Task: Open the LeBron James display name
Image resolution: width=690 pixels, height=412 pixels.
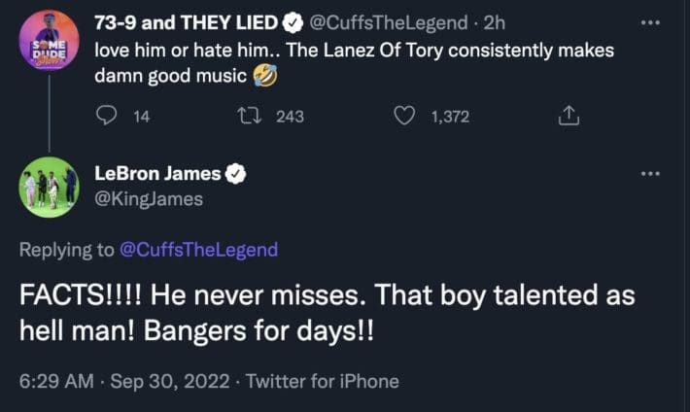Action: [158, 175]
